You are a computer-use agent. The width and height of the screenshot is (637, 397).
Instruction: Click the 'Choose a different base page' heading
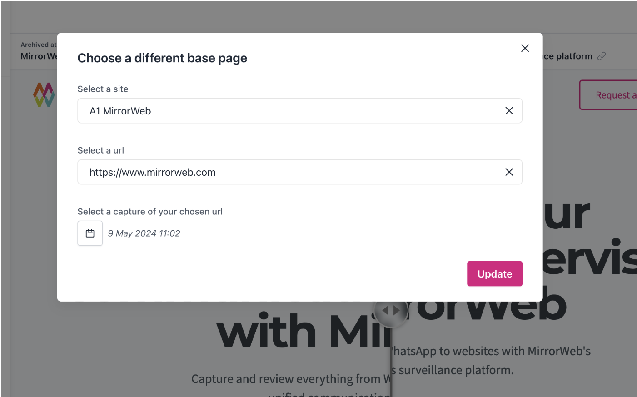click(162, 58)
